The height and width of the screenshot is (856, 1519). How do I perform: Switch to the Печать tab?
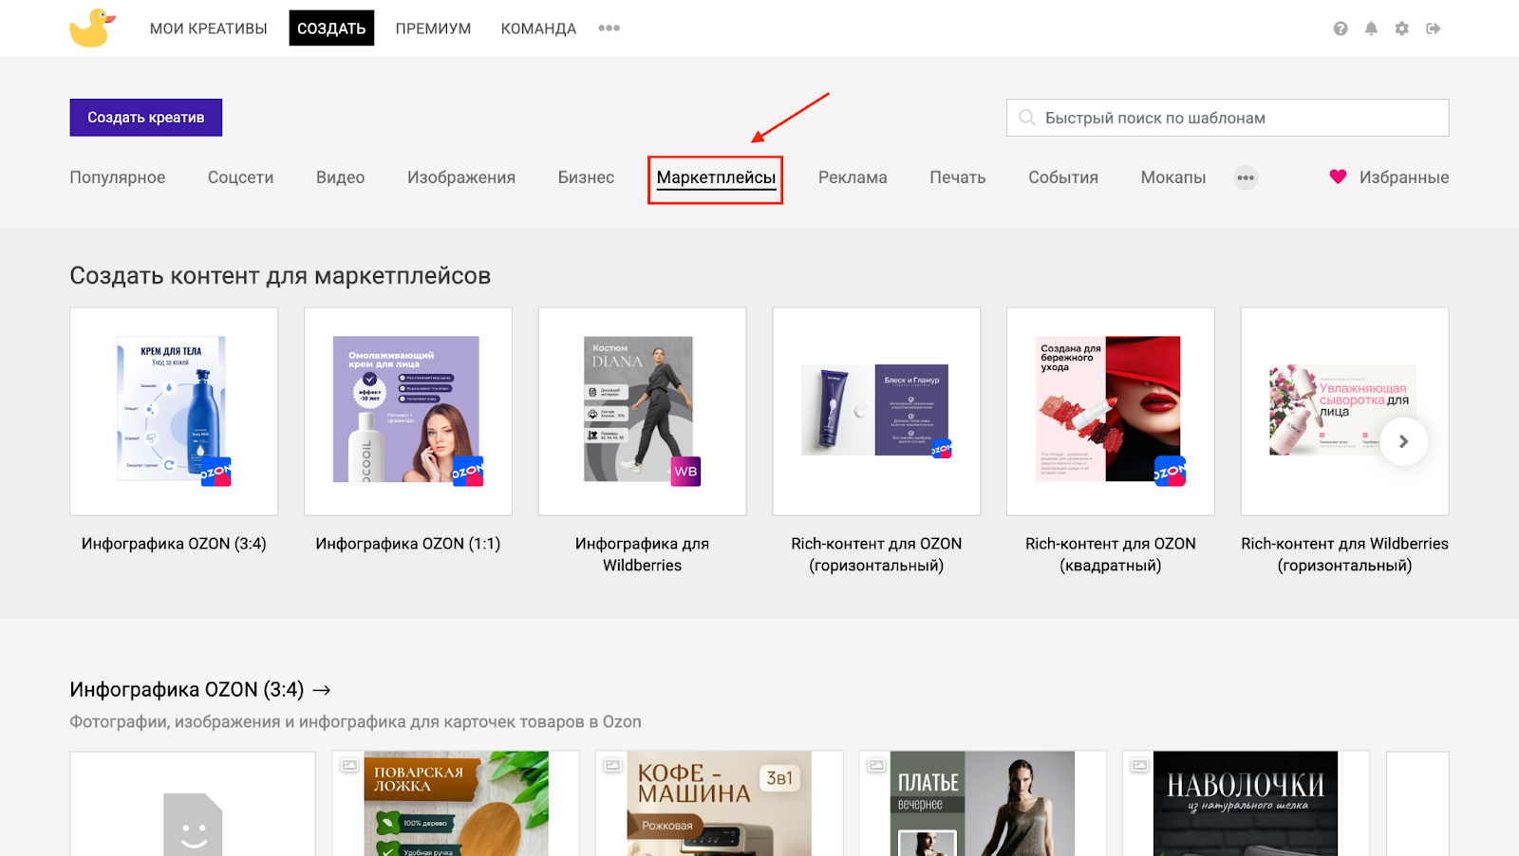(x=957, y=177)
